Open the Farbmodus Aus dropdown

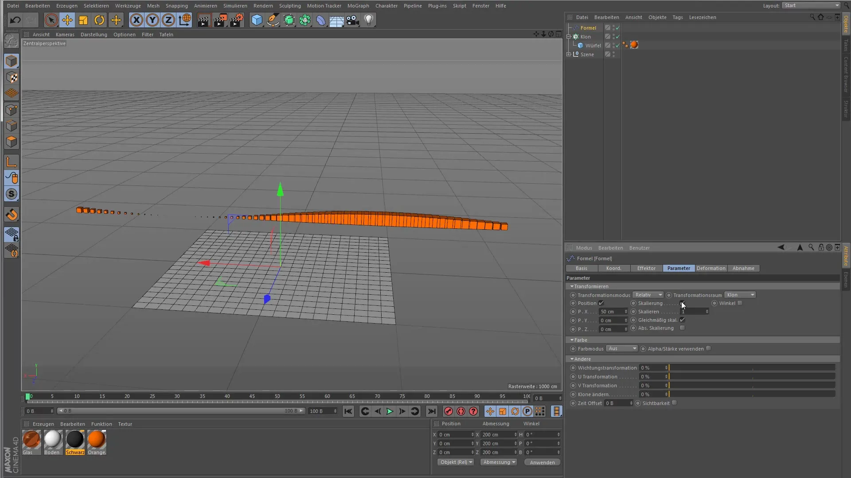pos(622,349)
